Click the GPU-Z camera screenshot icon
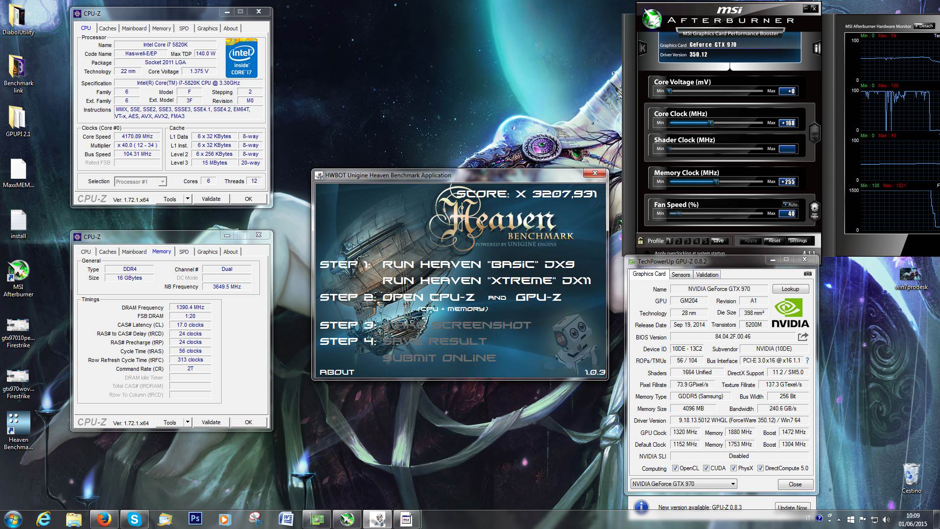 pyautogui.click(x=807, y=274)
